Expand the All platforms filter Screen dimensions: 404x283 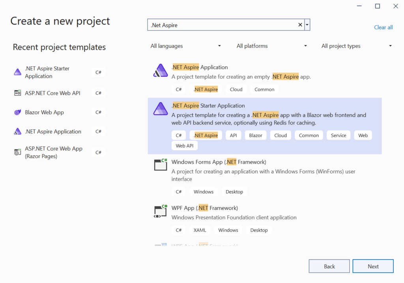[271, 46]
